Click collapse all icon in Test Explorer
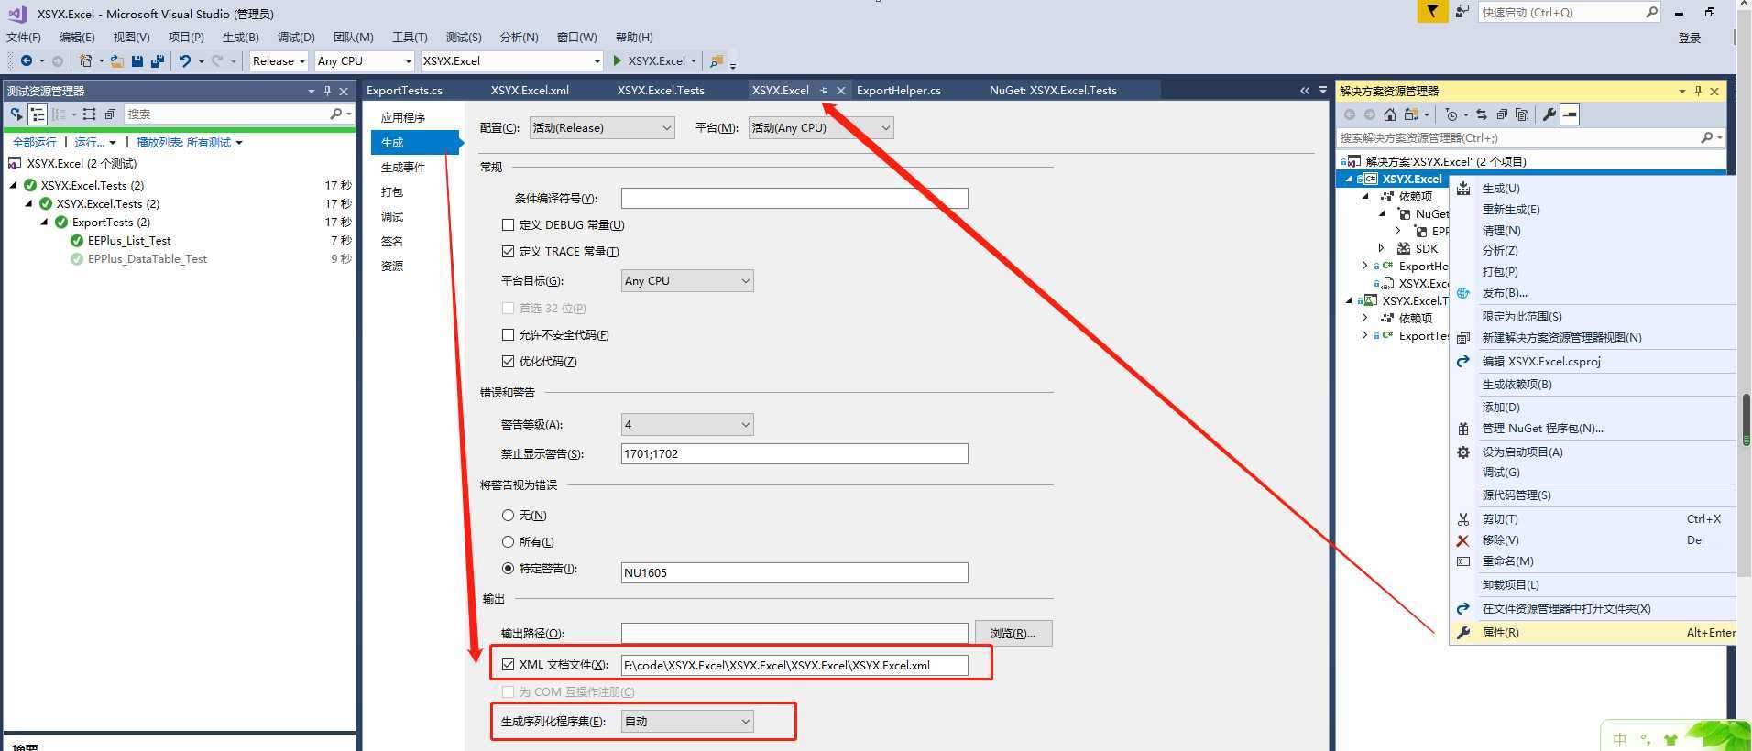This screenshot has width=1752, height=751. [110, 114]
